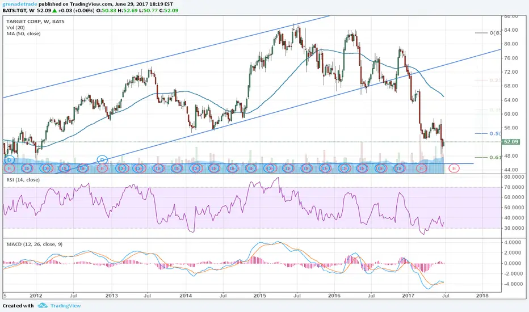Click the MA (50, close) indicator label

tap(23, 33)
